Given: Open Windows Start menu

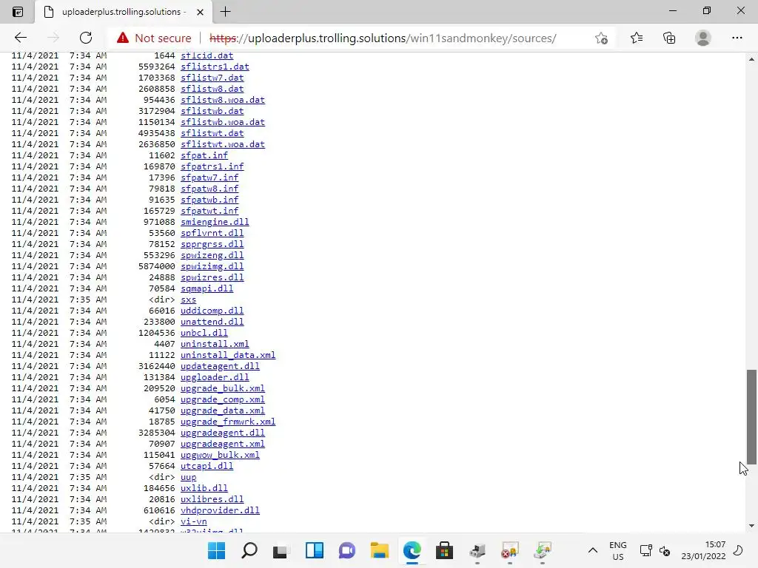Looking at the screenshot, I should click(217, 550).
